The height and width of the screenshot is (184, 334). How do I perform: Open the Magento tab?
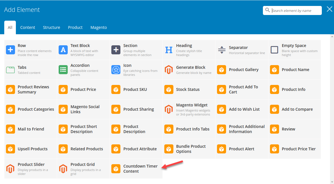pos(99,27)
